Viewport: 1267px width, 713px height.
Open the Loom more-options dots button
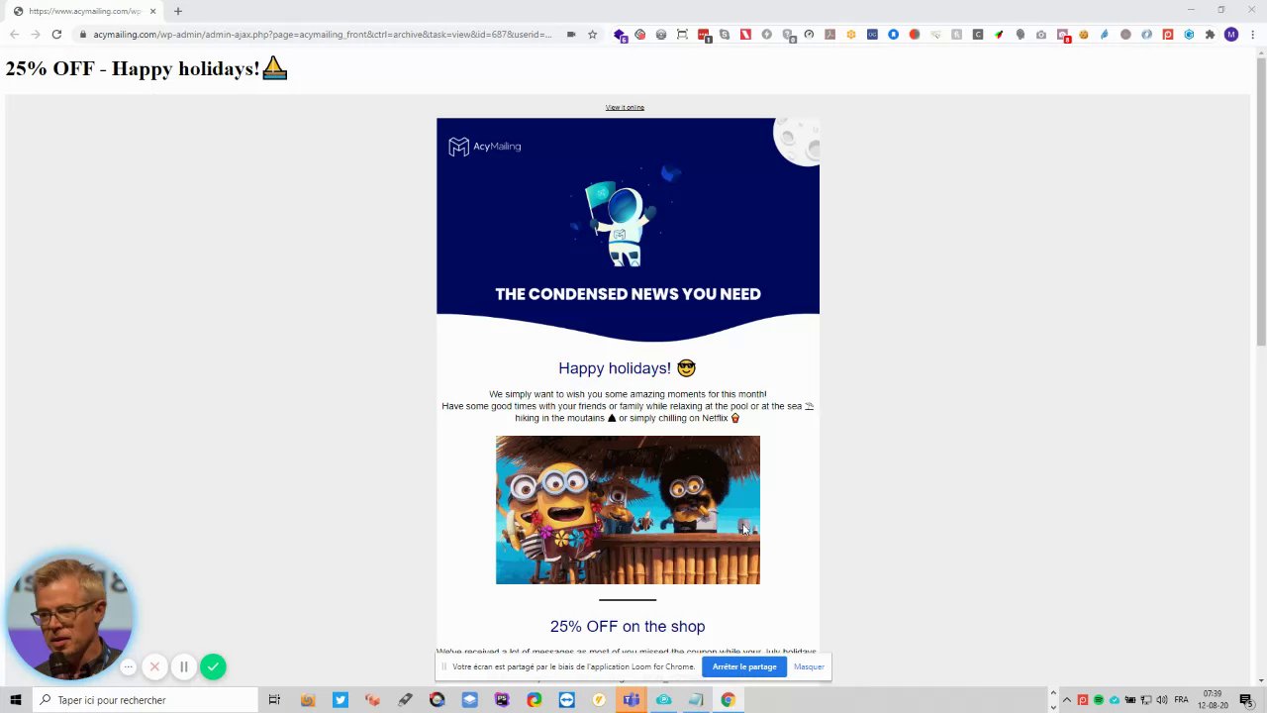click(x=128, y=666)
